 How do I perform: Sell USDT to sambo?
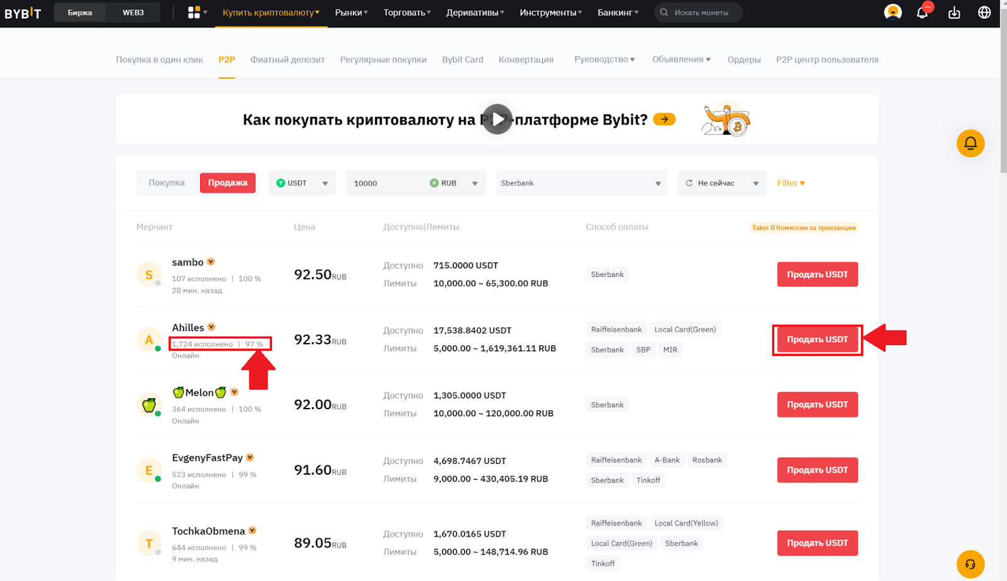click(818, 274)
